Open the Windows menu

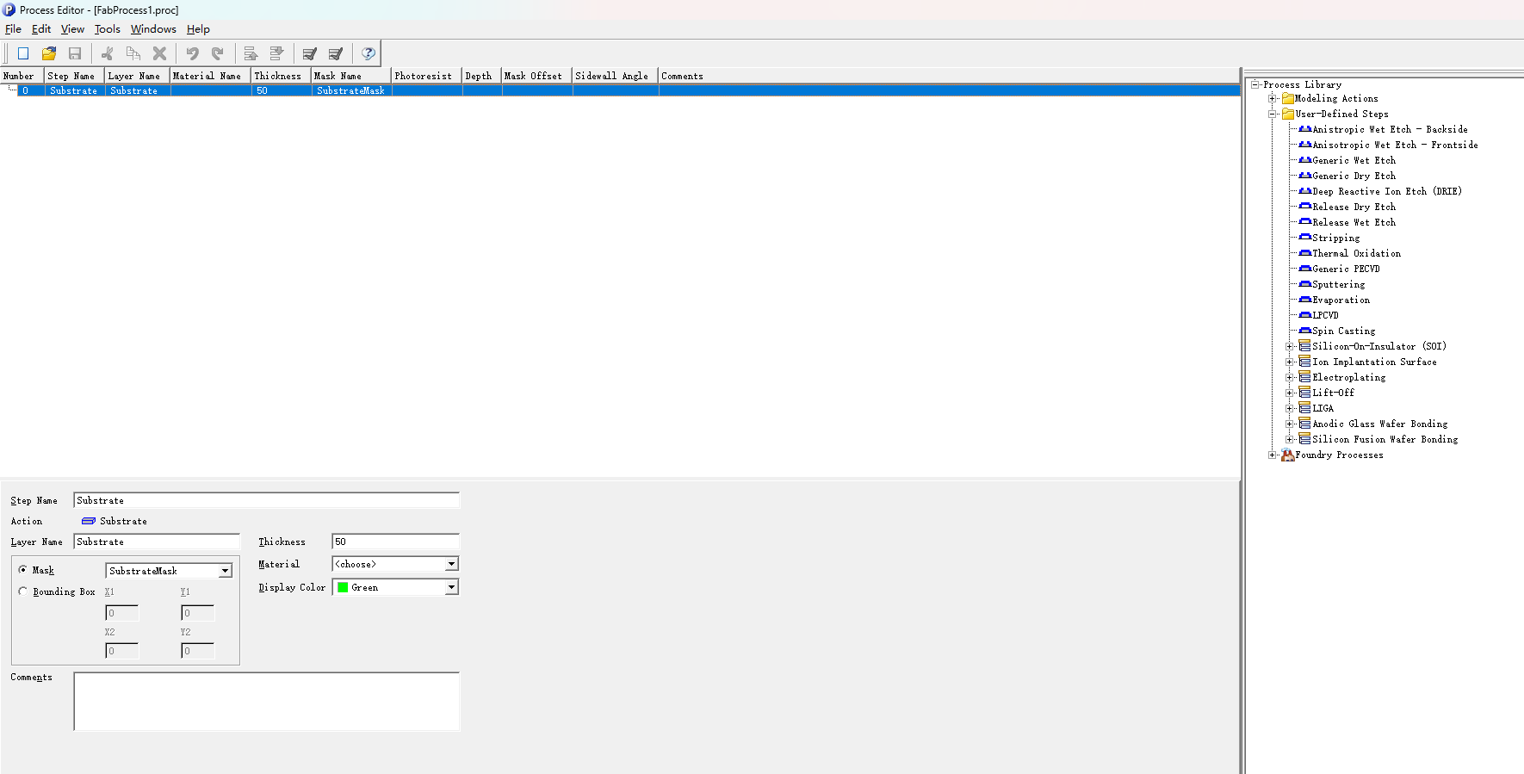(x=153, y=29)
